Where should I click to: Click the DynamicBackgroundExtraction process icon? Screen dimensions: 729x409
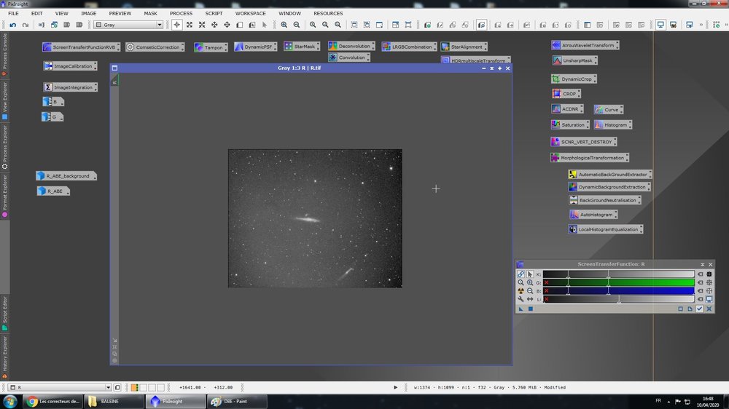point(612,187)
